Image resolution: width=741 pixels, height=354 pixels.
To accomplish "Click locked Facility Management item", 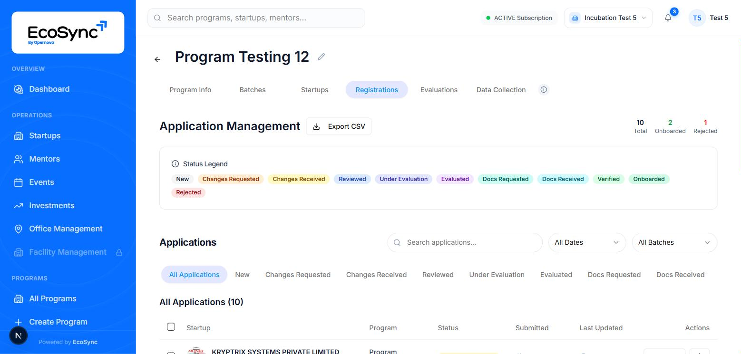I will pyautogui.click(x=68, y=252).
